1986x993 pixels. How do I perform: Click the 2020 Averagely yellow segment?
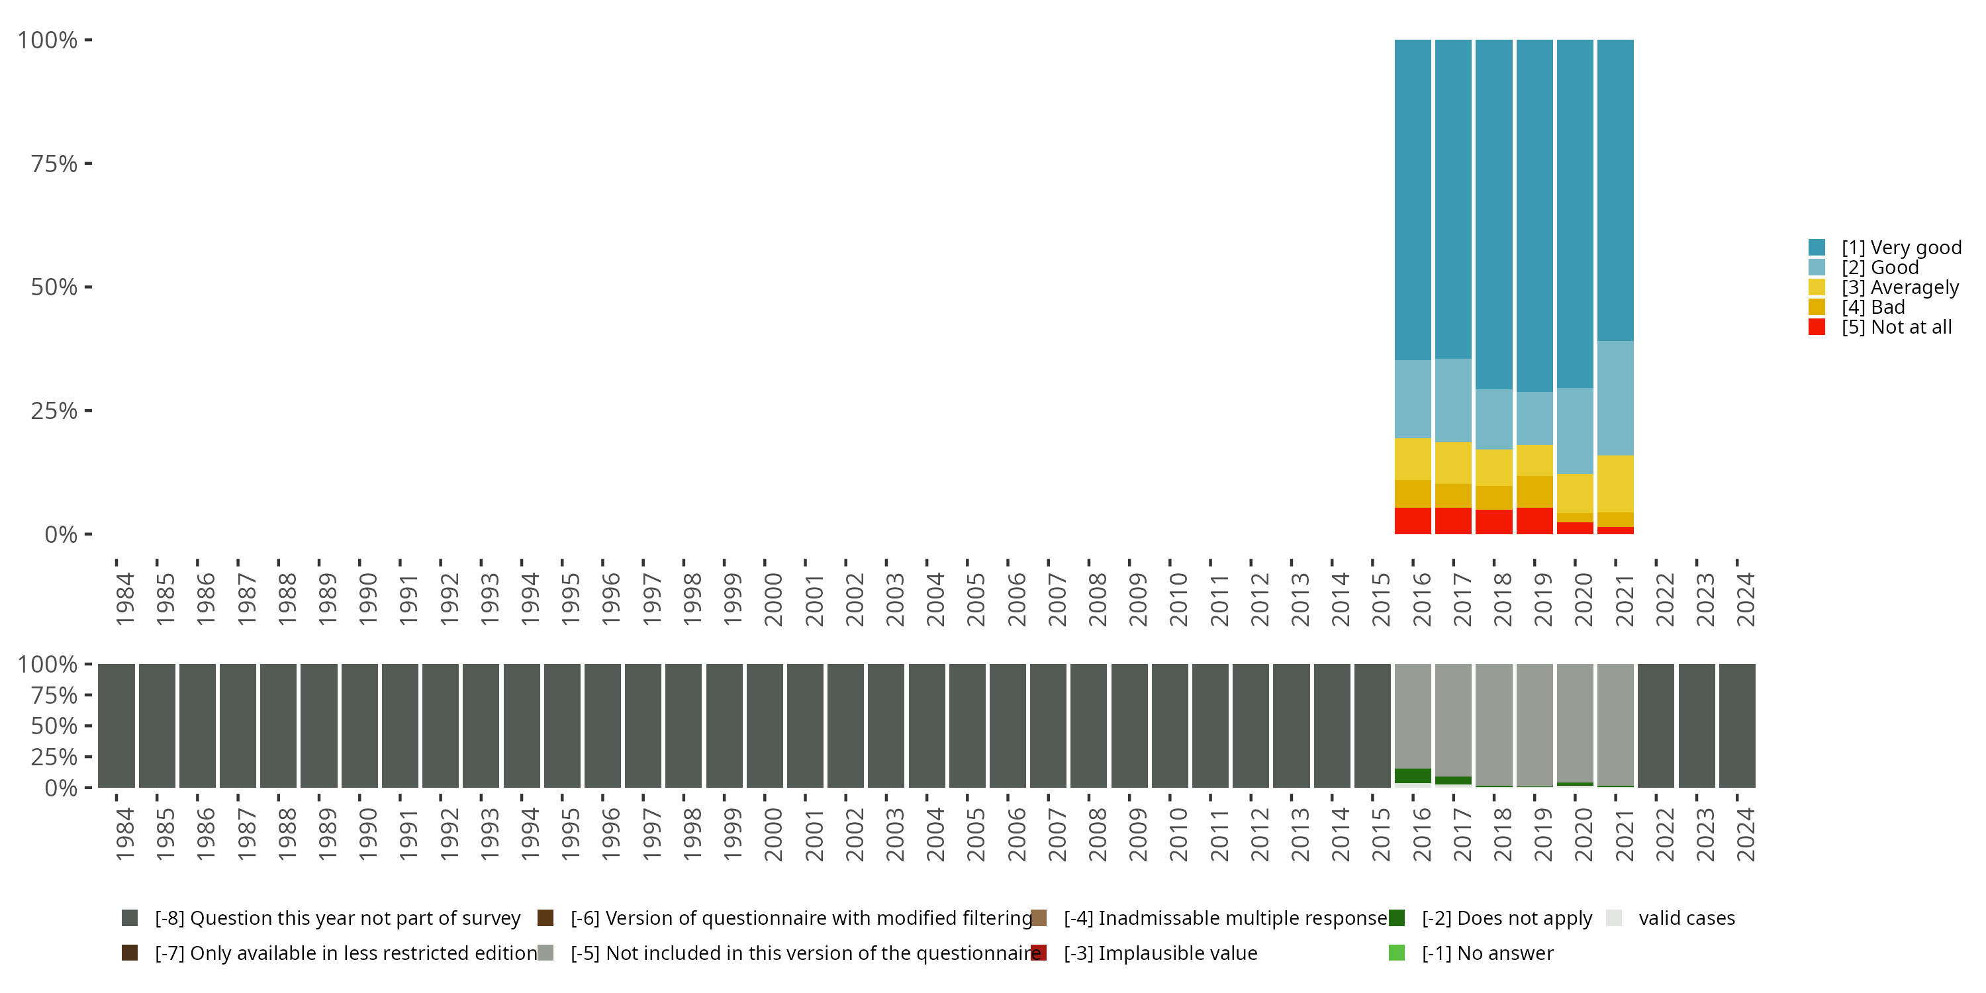(x=1575, y=493)
